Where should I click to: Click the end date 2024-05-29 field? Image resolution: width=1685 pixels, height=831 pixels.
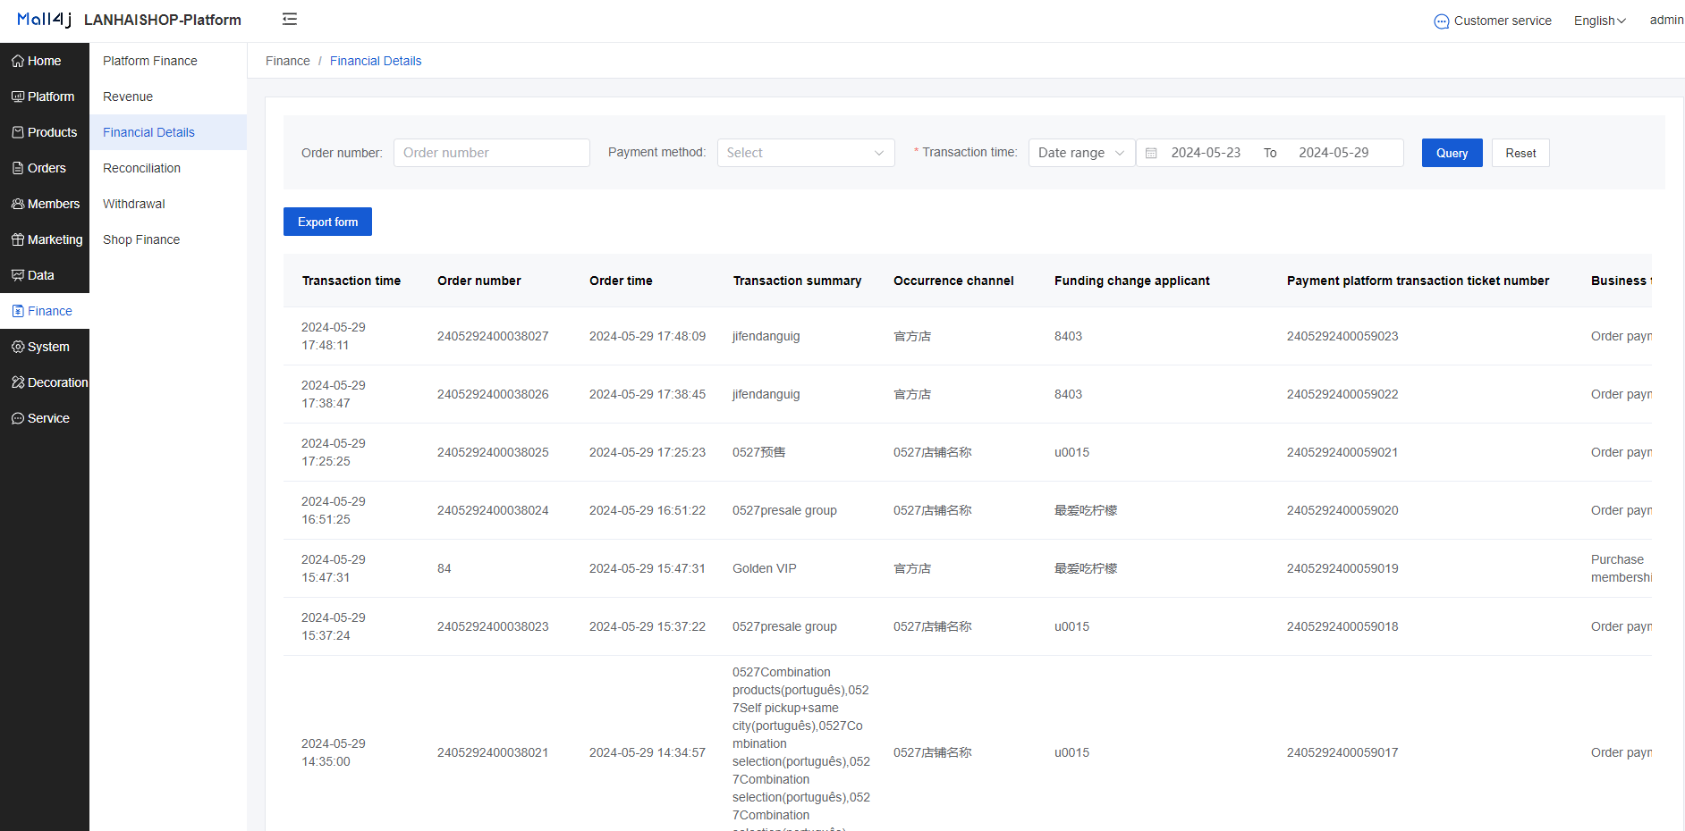pyautogui.click(x=1334, y=153)
